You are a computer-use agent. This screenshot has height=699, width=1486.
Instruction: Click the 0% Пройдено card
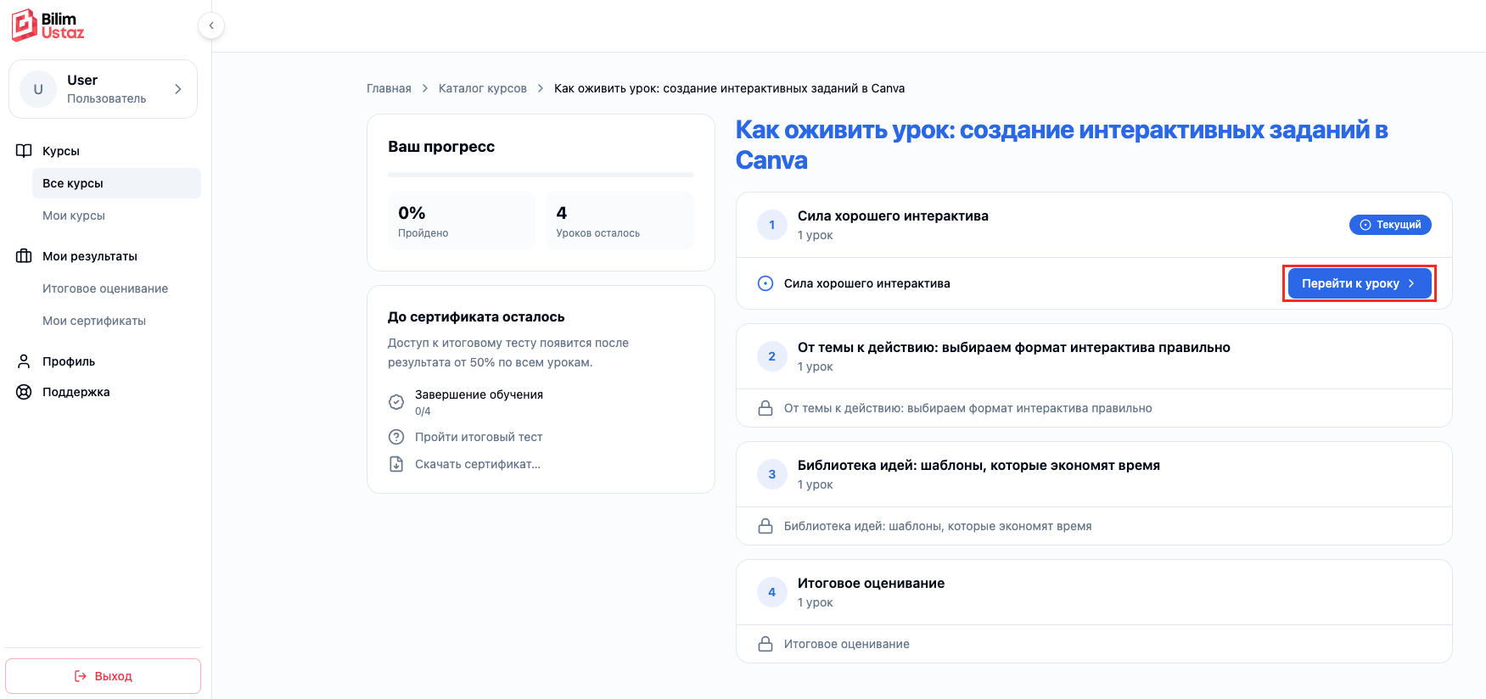(461, 221)
